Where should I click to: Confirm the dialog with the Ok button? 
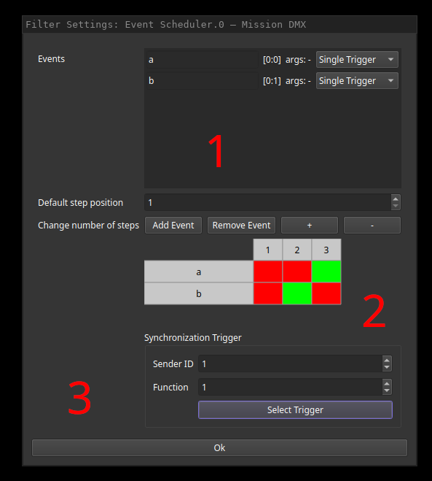(x=219, y=448)
